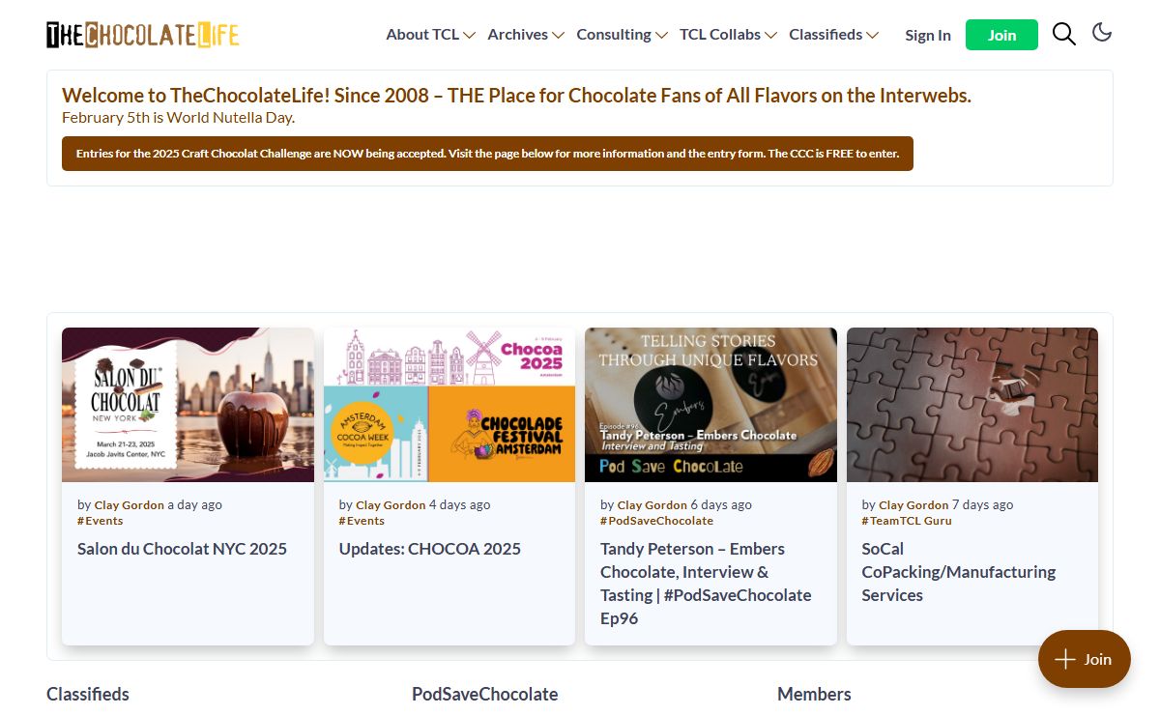Open the Craft Chocolat Challenge entries banner
The height and width of the screenshot is (715, 1160).
tap(487, 154)
